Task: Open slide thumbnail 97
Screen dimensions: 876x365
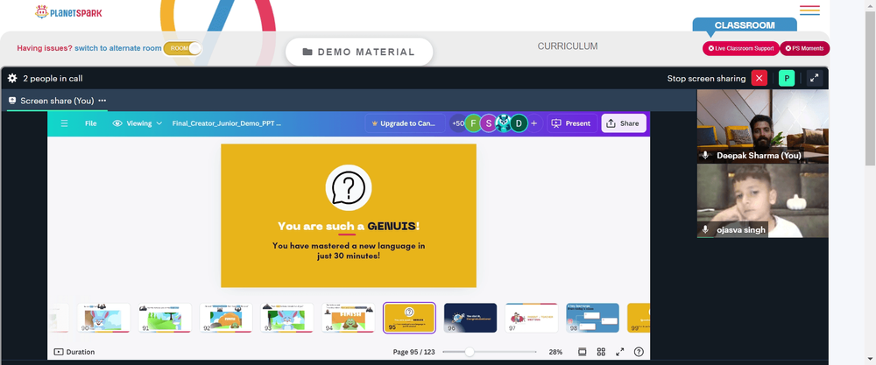Action: coord(532,318)
